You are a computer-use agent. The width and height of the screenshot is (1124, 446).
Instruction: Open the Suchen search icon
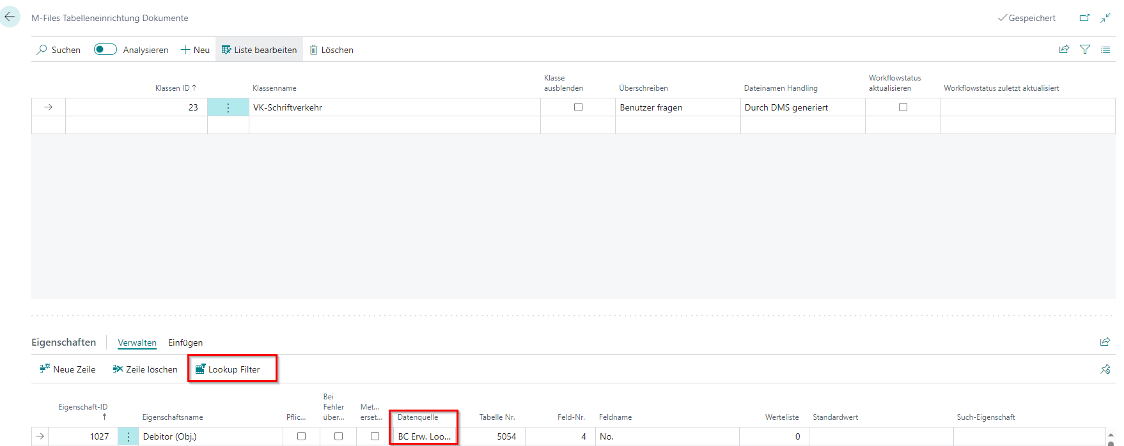coord(42,50)
